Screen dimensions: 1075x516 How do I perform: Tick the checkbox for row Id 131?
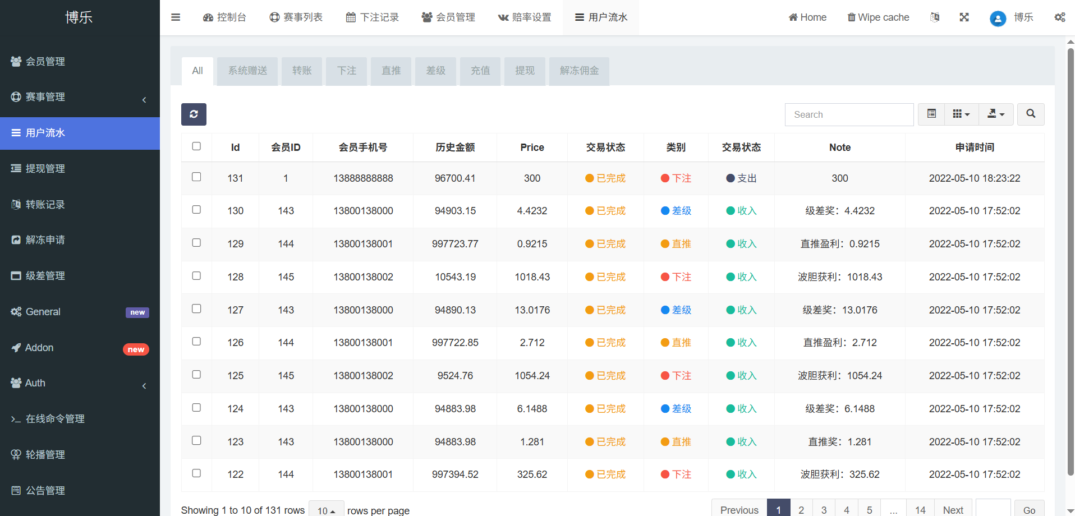coord(196,177)
